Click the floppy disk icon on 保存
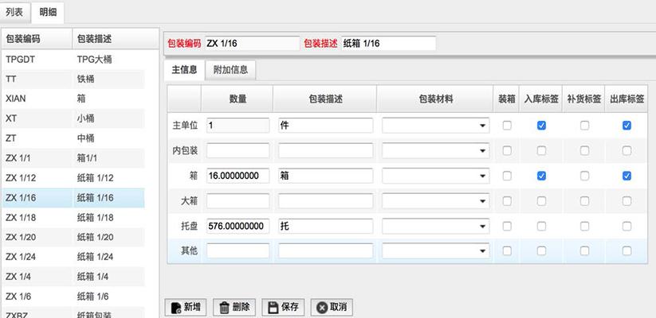The width and height of the screenshot is (656, 318). point(273,308)
